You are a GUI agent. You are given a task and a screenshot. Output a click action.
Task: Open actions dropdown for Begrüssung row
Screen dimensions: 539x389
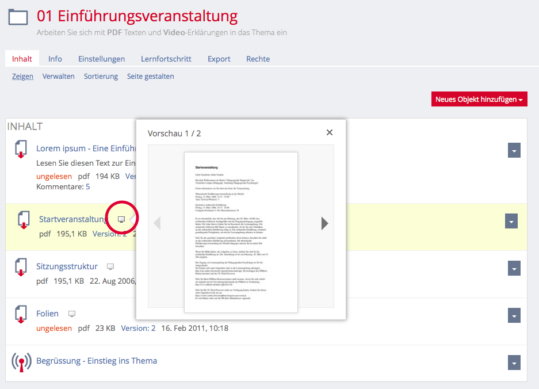click(514, 363)
